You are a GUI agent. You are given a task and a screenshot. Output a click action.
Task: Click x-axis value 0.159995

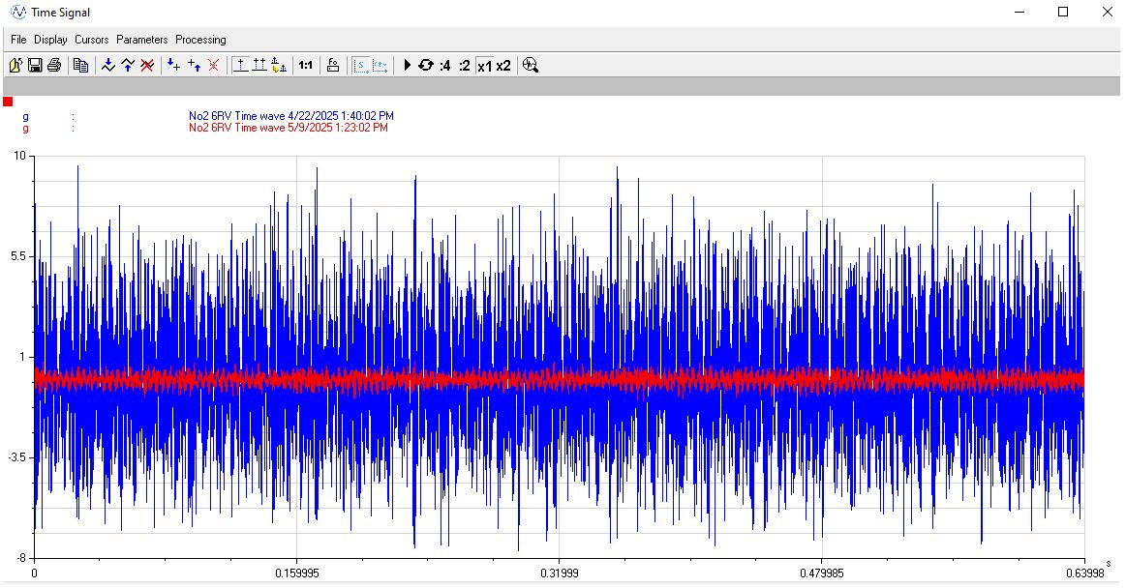coord(296,573)
